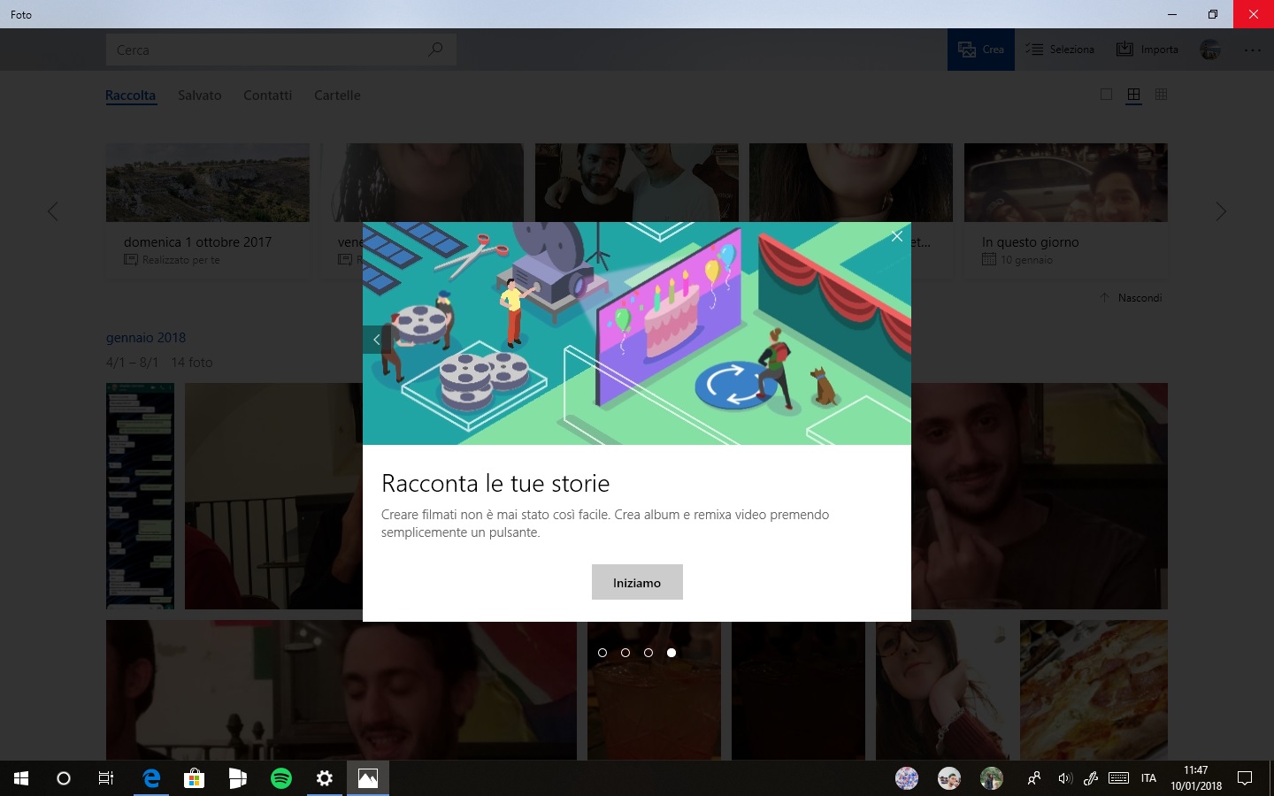Open the Crea menu
This screenshot has width=1274, height=796.
981,50
